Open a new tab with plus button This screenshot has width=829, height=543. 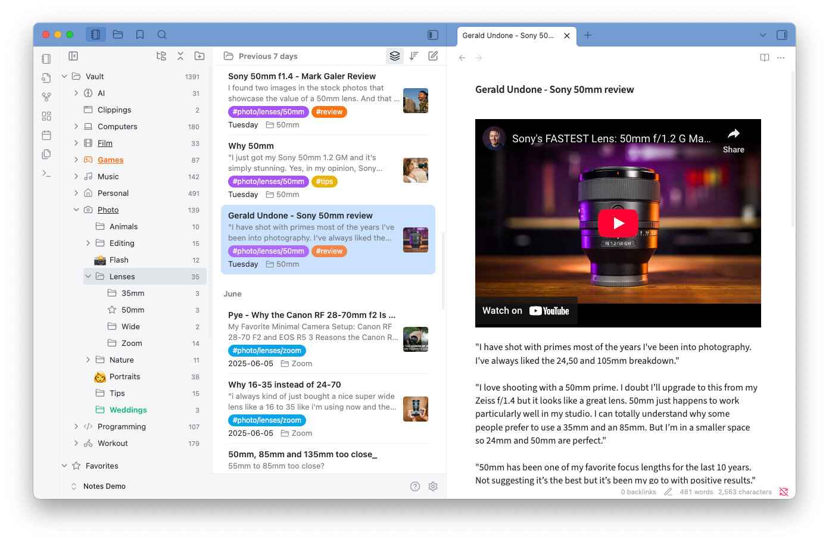tap(588, 35)
